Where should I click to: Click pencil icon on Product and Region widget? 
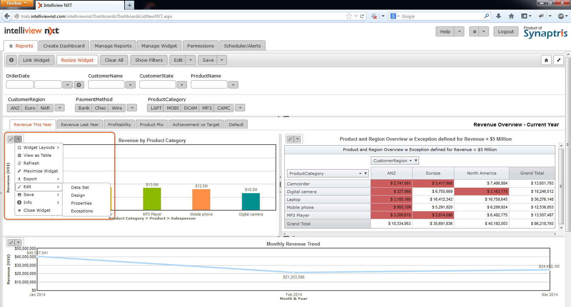(290, 139)
